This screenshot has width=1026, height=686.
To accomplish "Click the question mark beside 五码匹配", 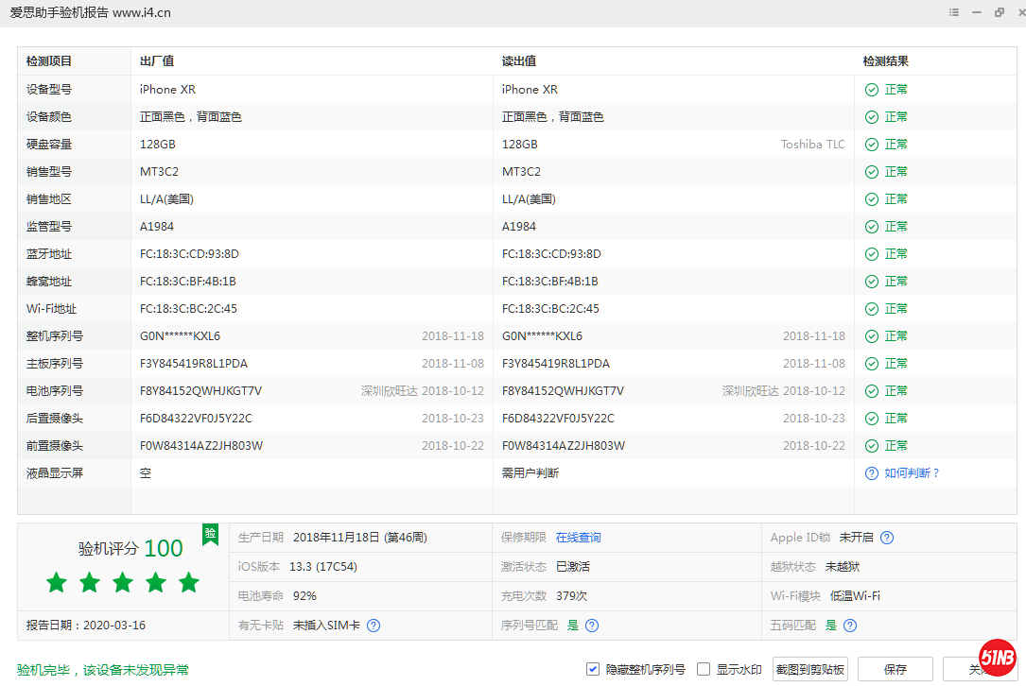I will (850, 625).
